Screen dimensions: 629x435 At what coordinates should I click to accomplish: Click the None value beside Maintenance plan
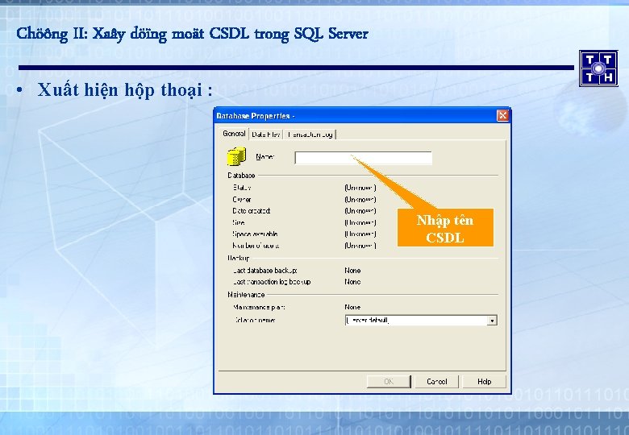(352, 307)
